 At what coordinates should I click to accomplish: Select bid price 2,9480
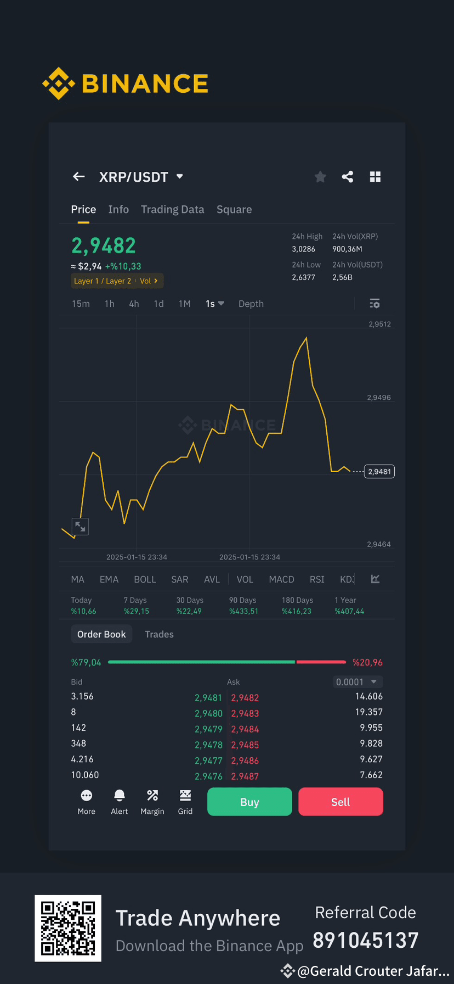tap(208, 714)
